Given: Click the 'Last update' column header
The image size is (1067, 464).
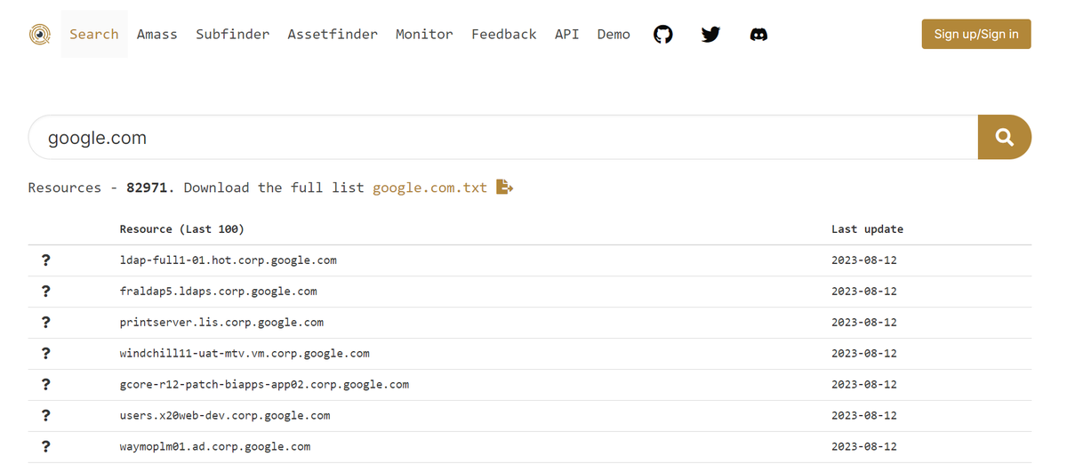Looking at the screenshot, I should 867,229.
